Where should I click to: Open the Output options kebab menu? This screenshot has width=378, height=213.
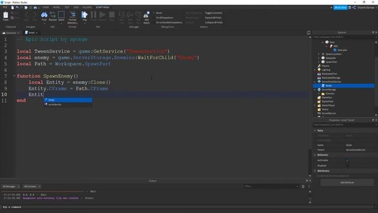309,186
